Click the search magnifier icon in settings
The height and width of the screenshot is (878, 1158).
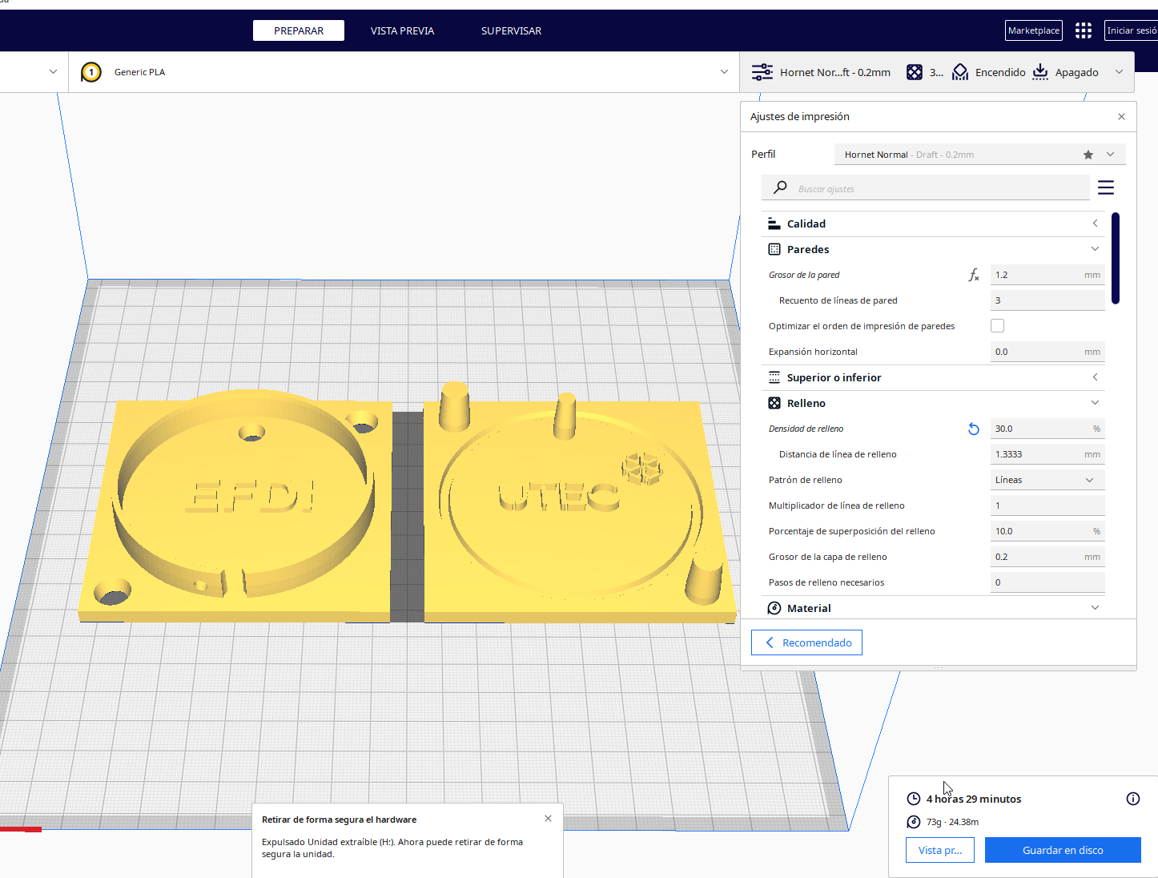pyautogui.click(x=780, y=188)
